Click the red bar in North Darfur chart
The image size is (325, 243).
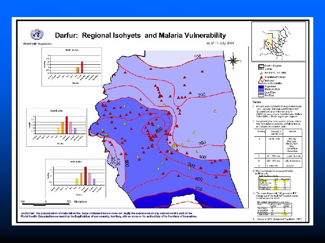pos(82,67)
